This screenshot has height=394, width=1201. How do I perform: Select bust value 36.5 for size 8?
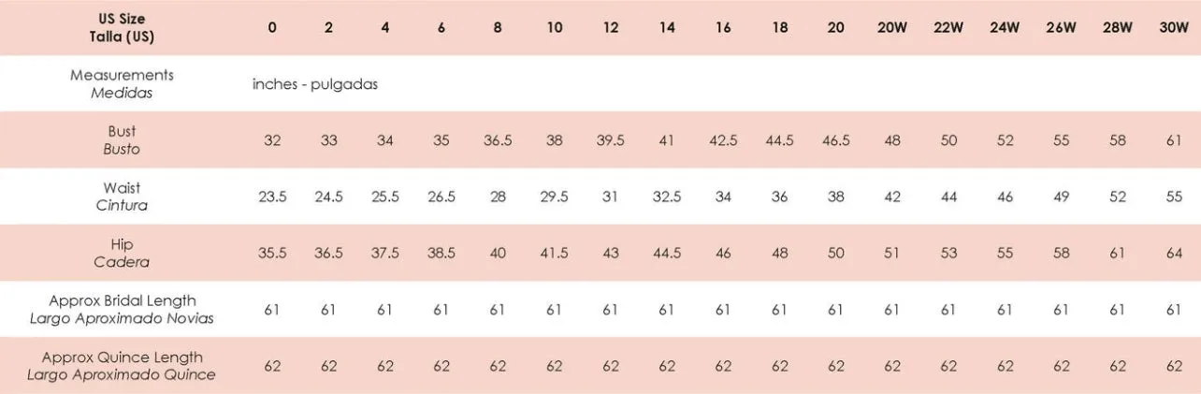498,140
